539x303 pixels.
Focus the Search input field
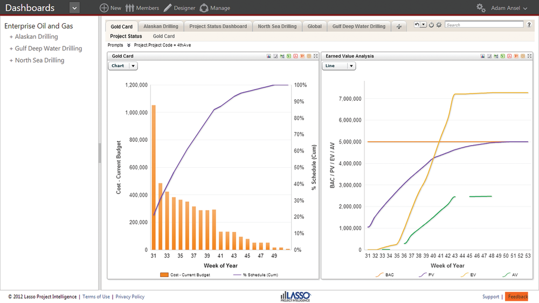tap(484, 25)
